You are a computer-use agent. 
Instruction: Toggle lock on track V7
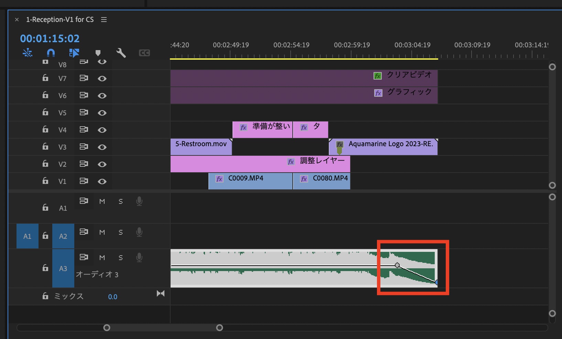pyautogui.click(x=45, y=78)
